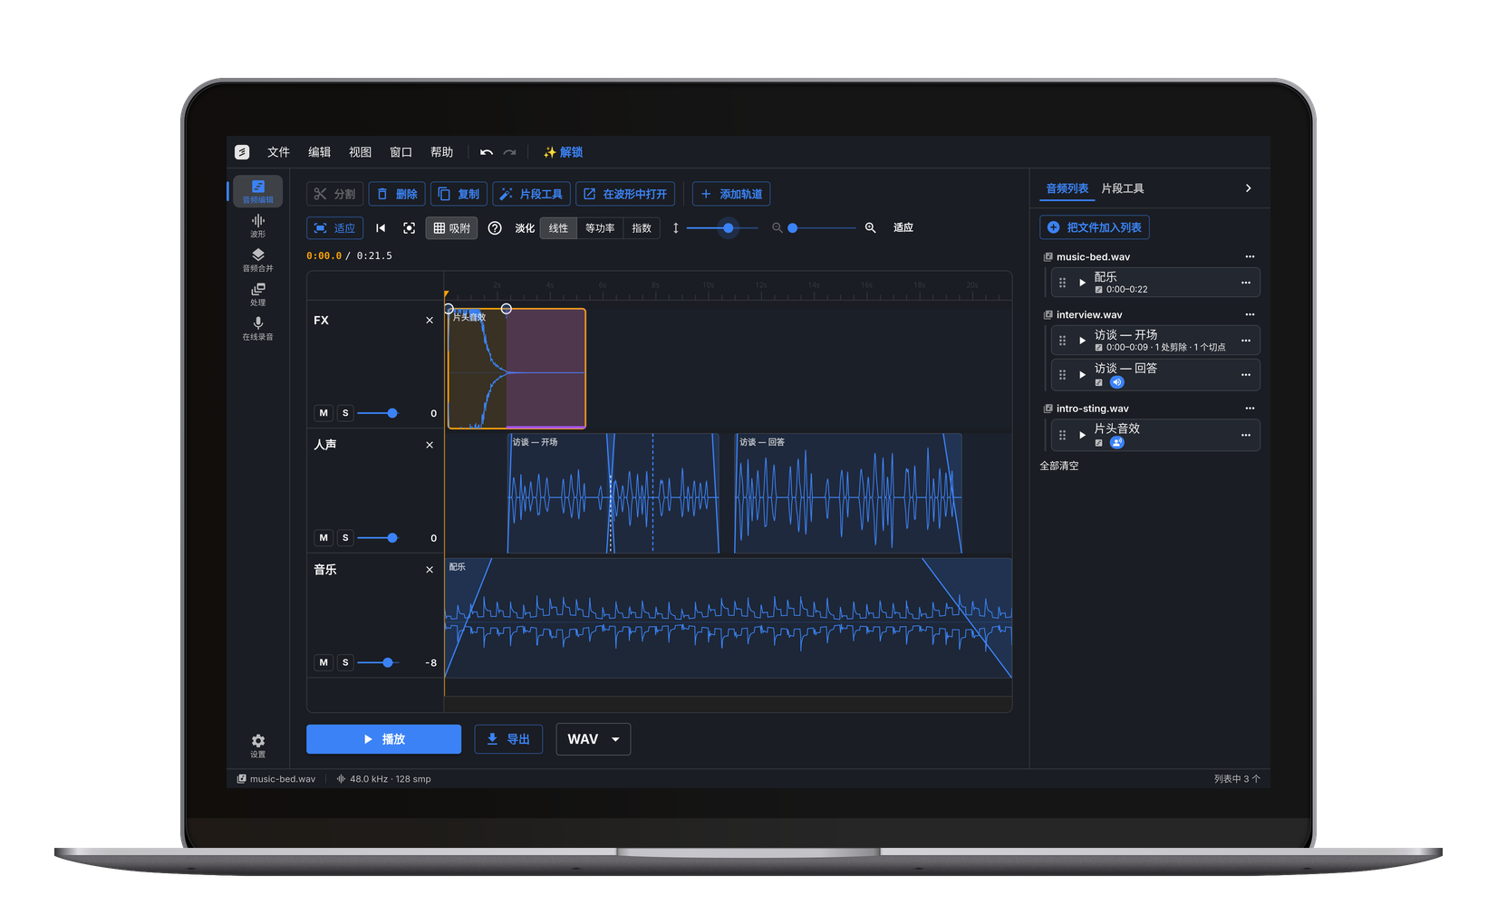Click the undo arrow in the menu bar
This screenshot has height=924, width=1497.
coord(487,152)
